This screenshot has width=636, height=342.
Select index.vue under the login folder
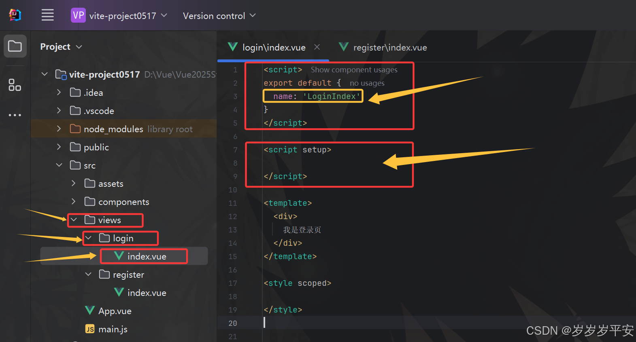click(147, 256)
